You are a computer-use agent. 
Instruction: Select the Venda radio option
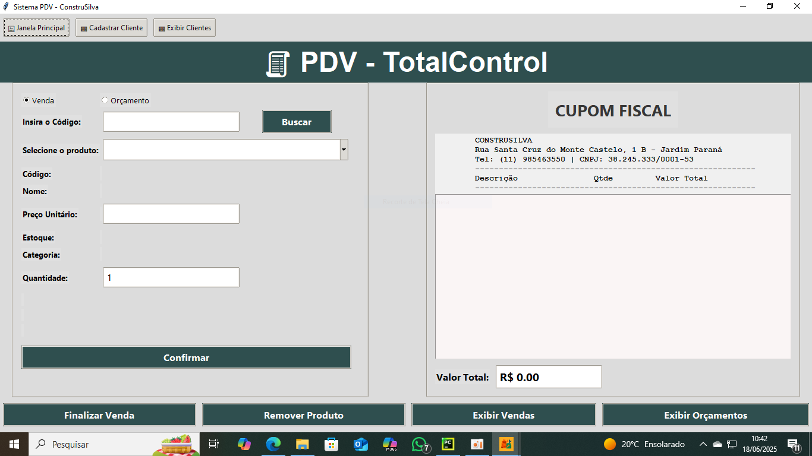26,100
